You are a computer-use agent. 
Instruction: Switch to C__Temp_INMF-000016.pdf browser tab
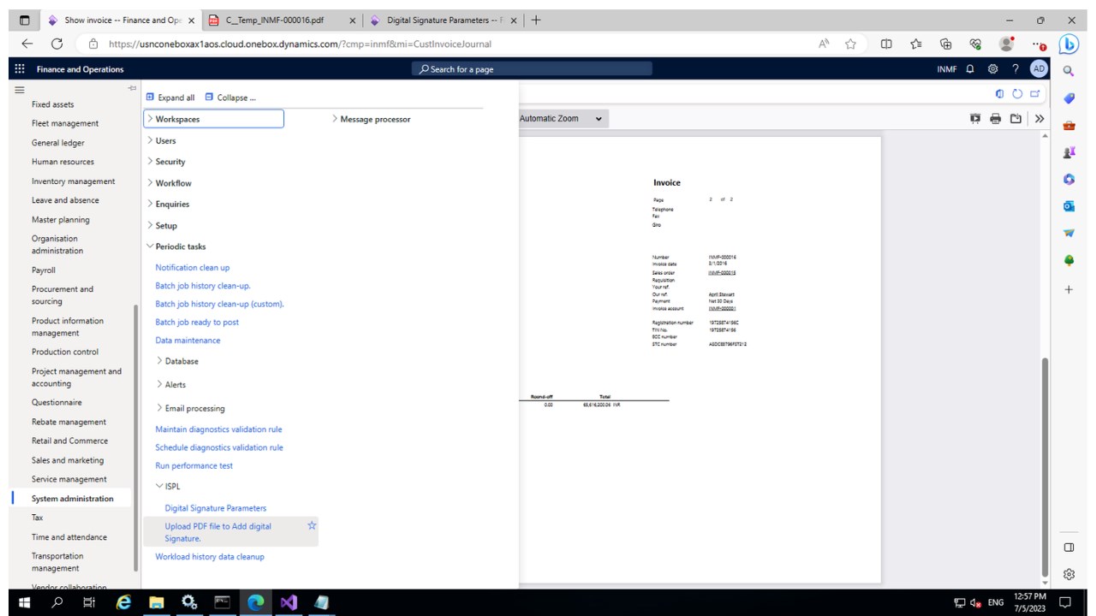283,21
